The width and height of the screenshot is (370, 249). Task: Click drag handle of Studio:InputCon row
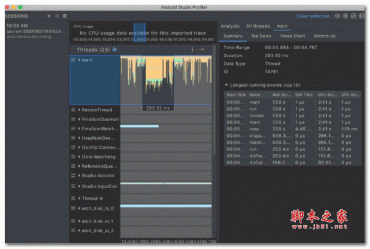[73, 186]
